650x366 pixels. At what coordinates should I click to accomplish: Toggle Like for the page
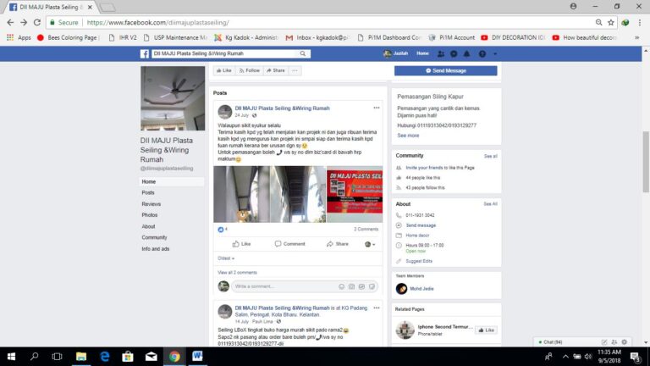click(x=223, y=70)
